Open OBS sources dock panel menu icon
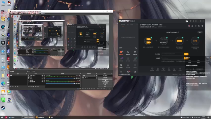Viewport: 211px width, 119px height. (44, 74)
